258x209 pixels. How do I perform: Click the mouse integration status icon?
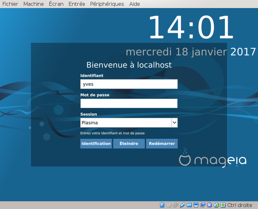(216, 205)
